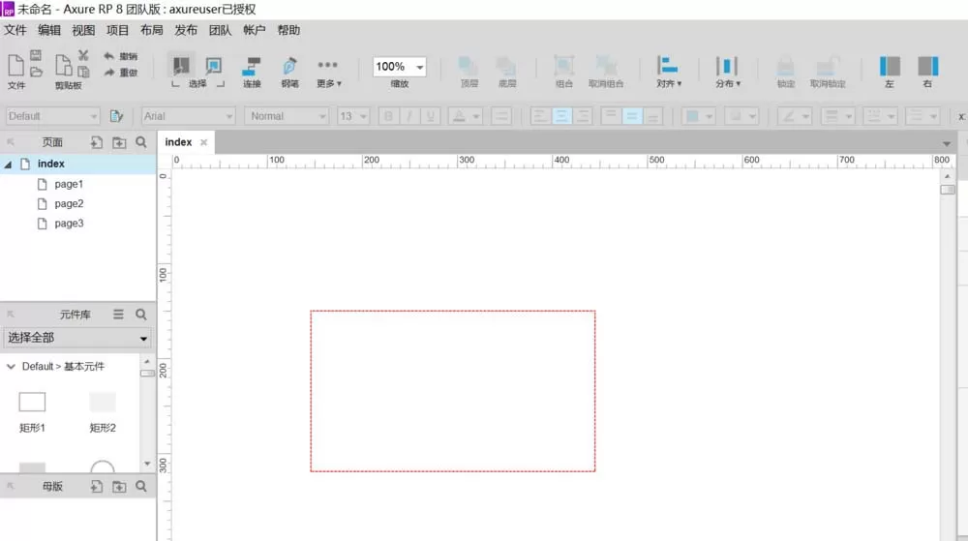Open the font size 13 dropdown
Viewport: 968px width, 541px height.
tap(353, 116)
